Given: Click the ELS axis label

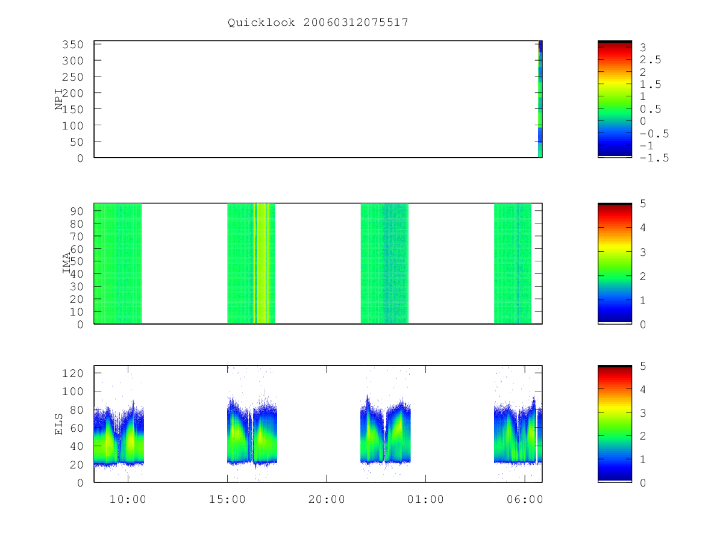Looking at the screenshot, I should (59, 424).
